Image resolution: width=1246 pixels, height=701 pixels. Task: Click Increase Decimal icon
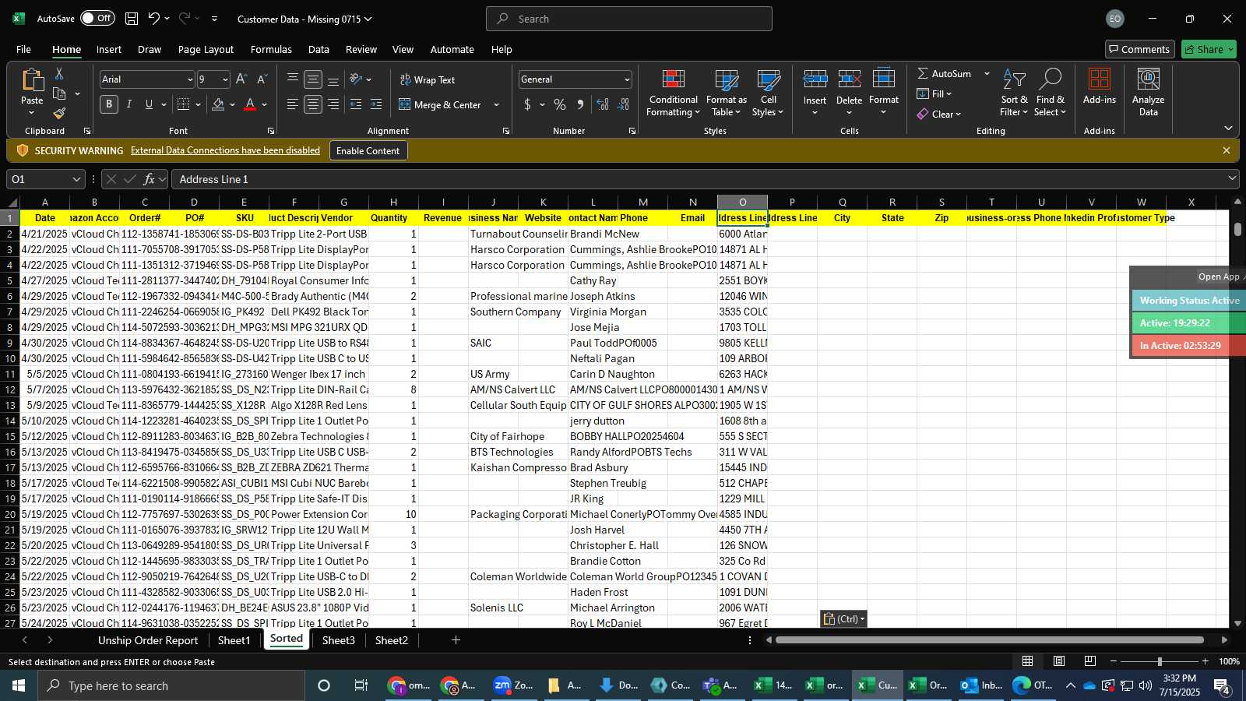(603, 104)
